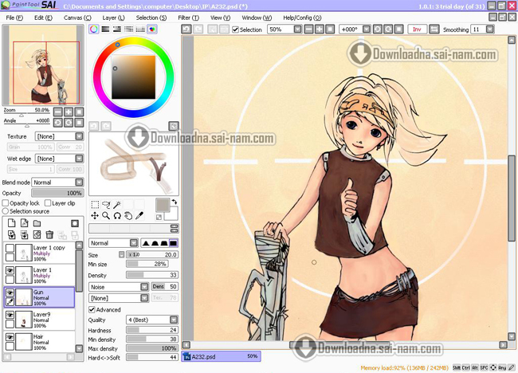Click the layer mask icon
This screenshot has width=518, height=373.
[x=75, y=223]
